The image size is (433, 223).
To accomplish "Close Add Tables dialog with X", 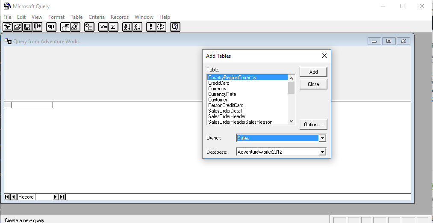I will pyautogui.click(x=324, y=56).
